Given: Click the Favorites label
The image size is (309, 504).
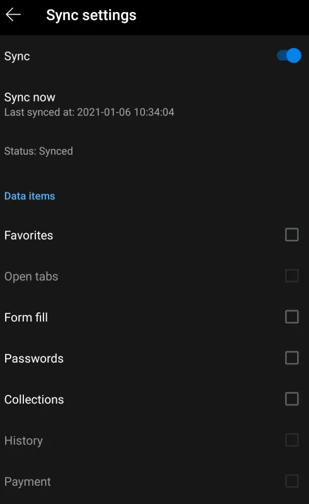Looking at the screenshot, I should (28, 235).
